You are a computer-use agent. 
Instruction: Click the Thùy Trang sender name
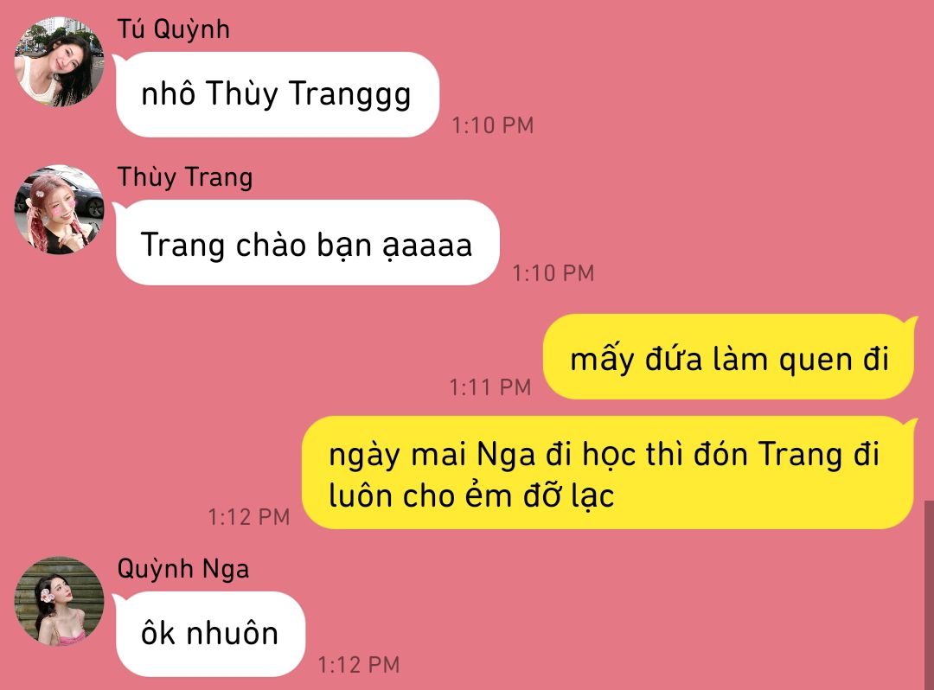click(x=185, y=177)
